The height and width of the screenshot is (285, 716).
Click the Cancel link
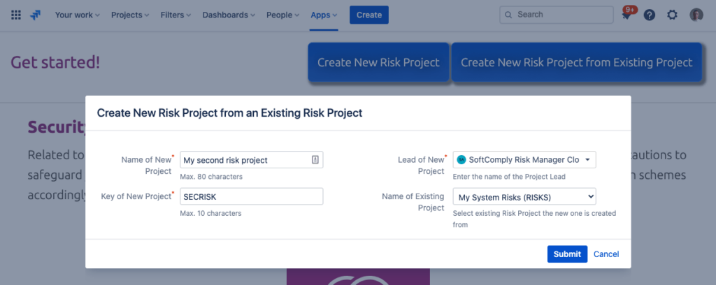(x=606, y=254)
